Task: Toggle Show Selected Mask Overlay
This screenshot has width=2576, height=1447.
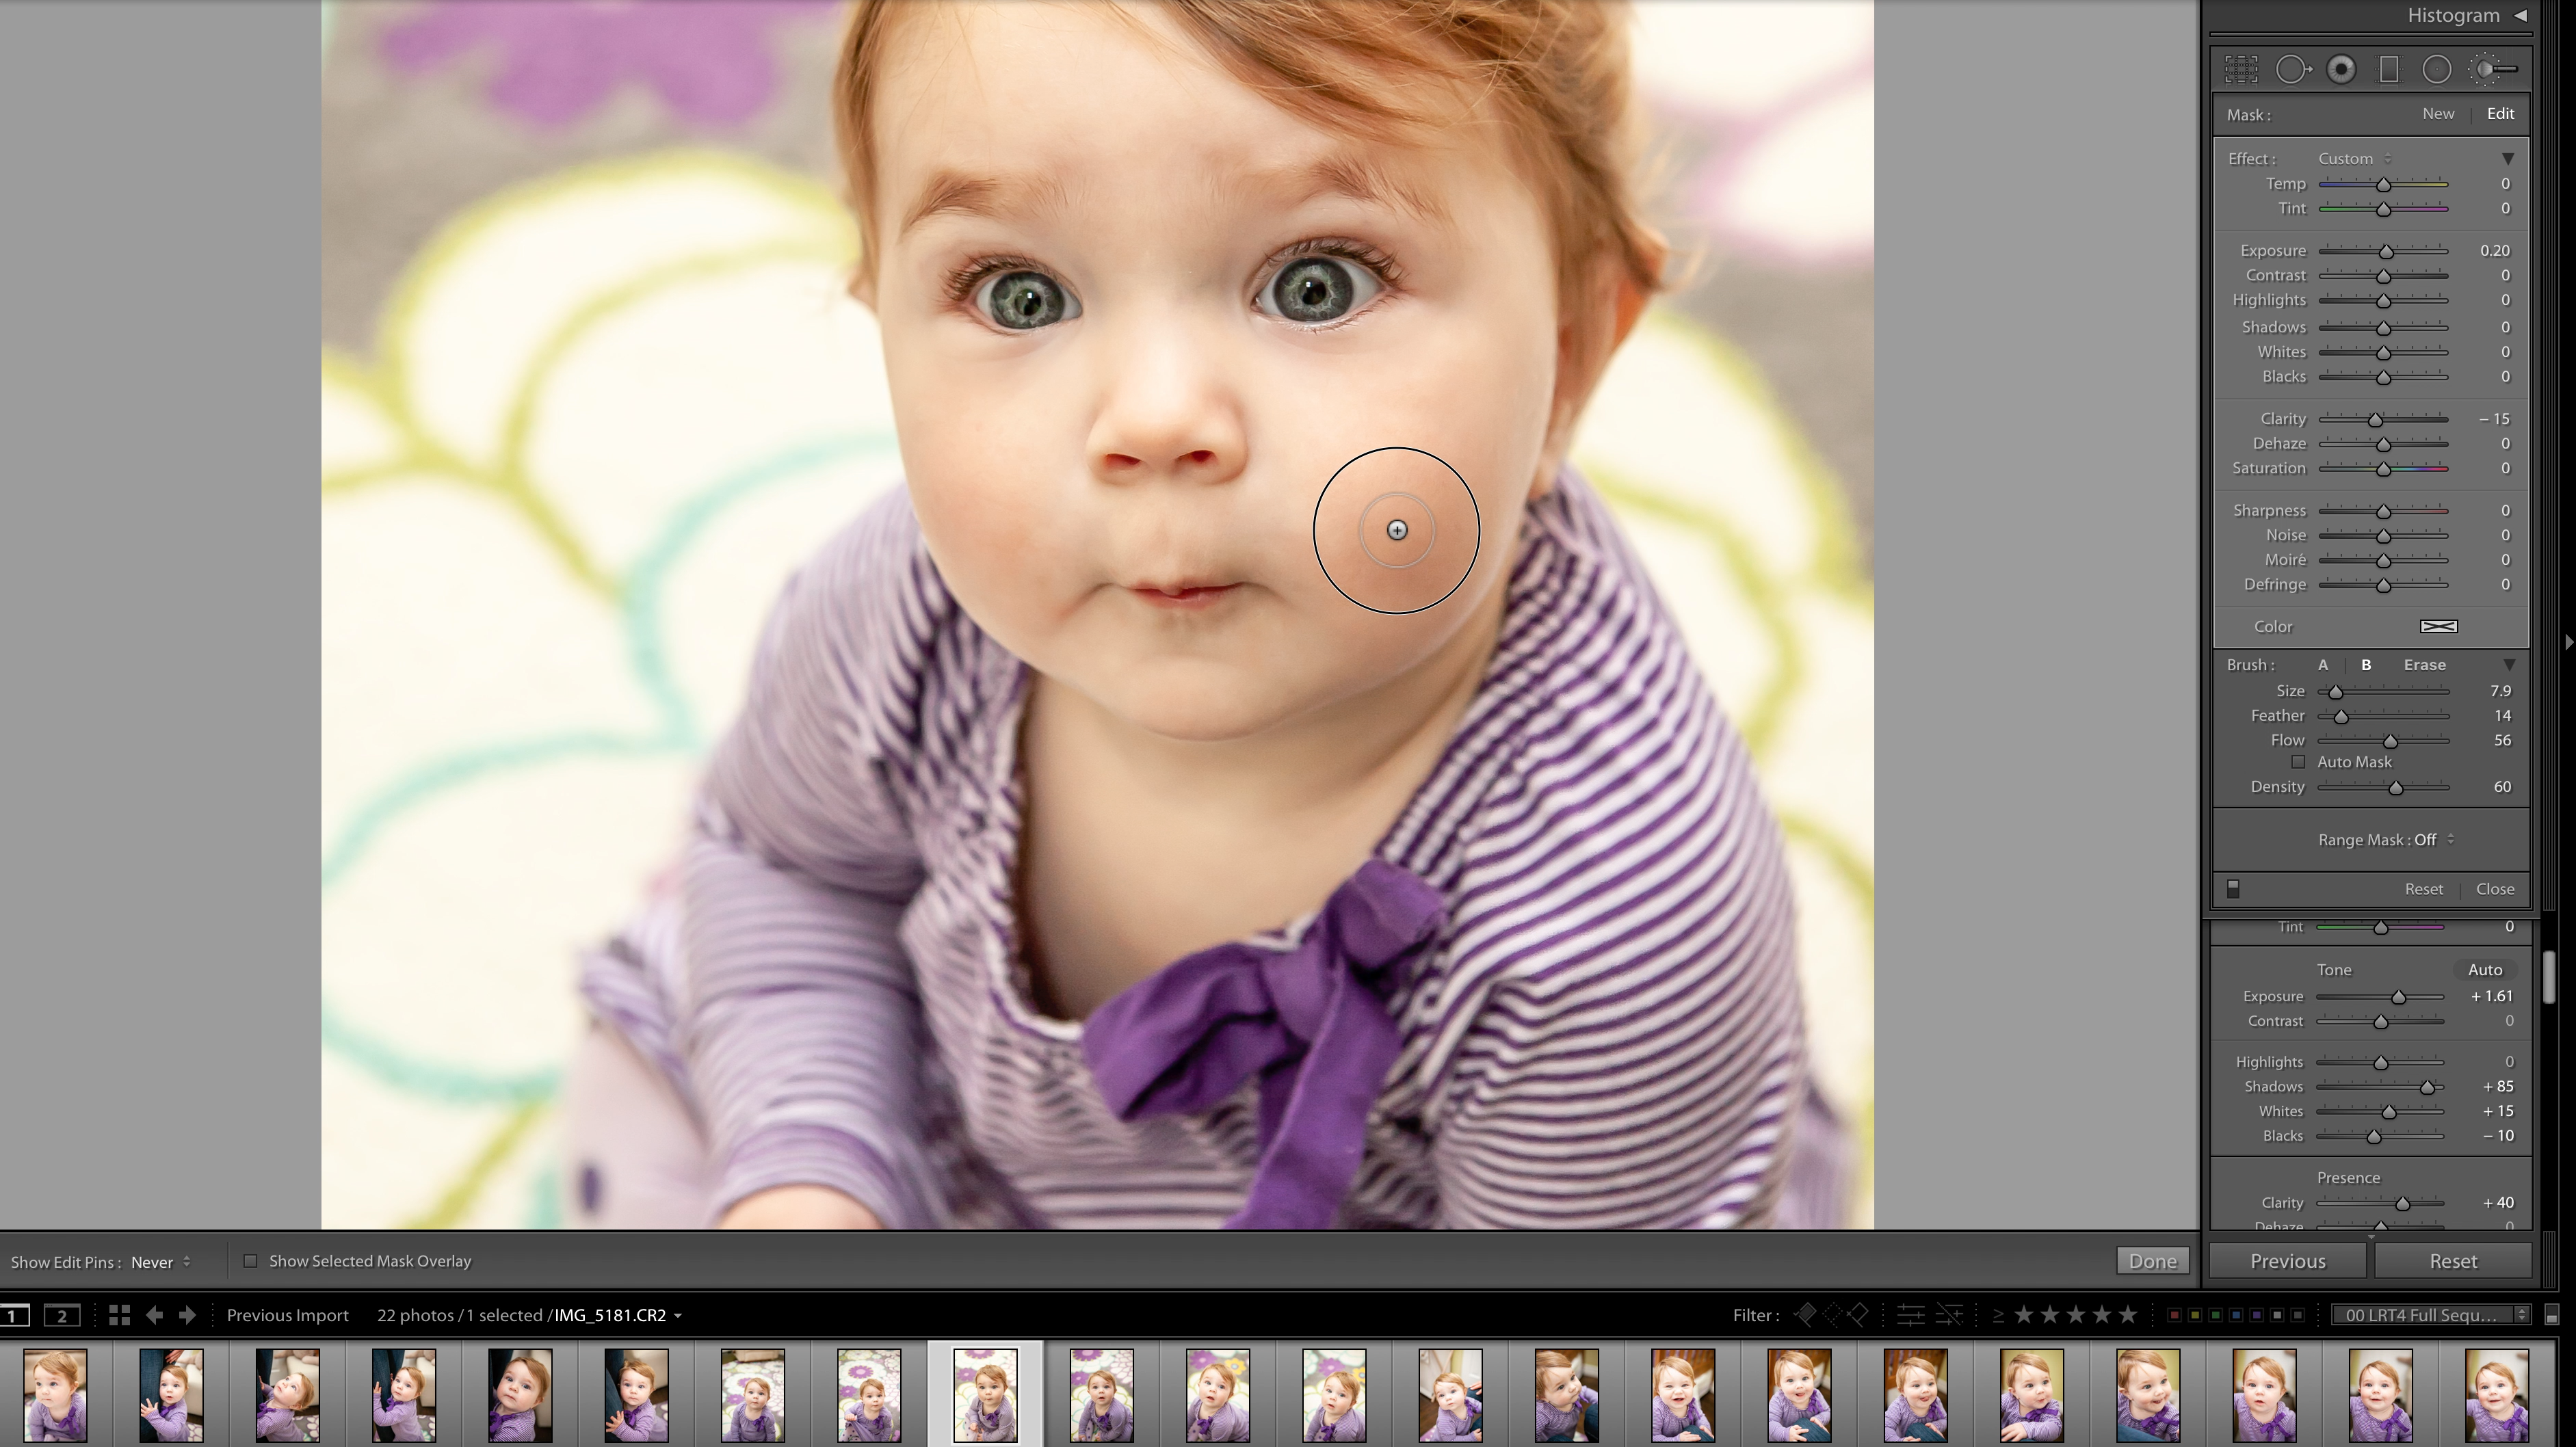Action: click(x=251, y=1261)
